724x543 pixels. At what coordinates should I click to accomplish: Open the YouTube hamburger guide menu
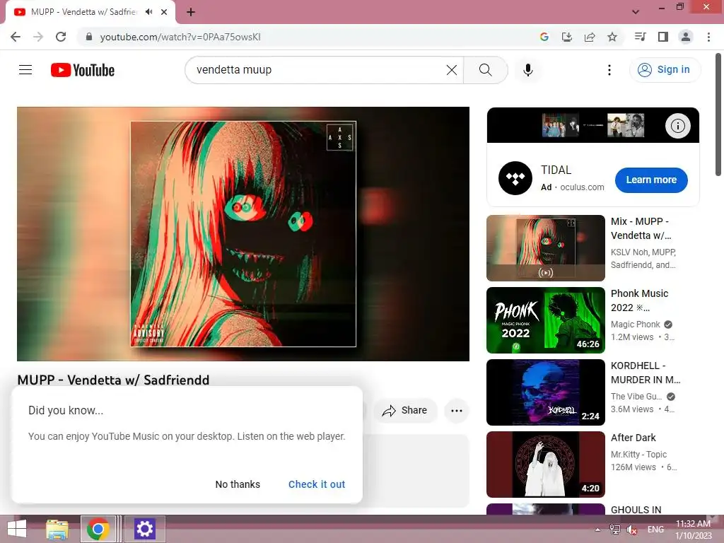point(25,70)
